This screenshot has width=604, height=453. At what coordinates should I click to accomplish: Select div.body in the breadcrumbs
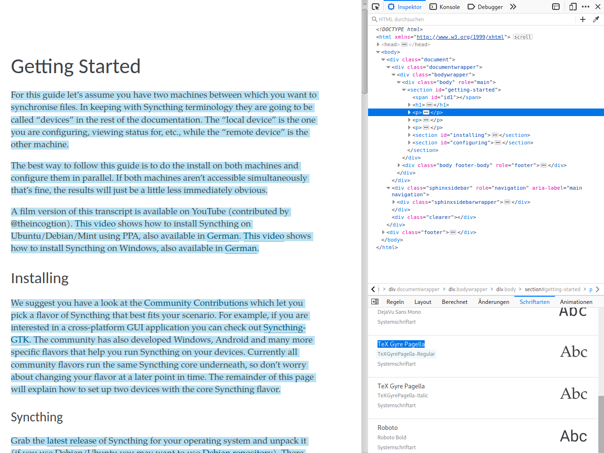506,289
